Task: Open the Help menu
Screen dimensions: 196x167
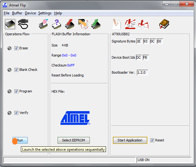Action: tap(58, 13)
